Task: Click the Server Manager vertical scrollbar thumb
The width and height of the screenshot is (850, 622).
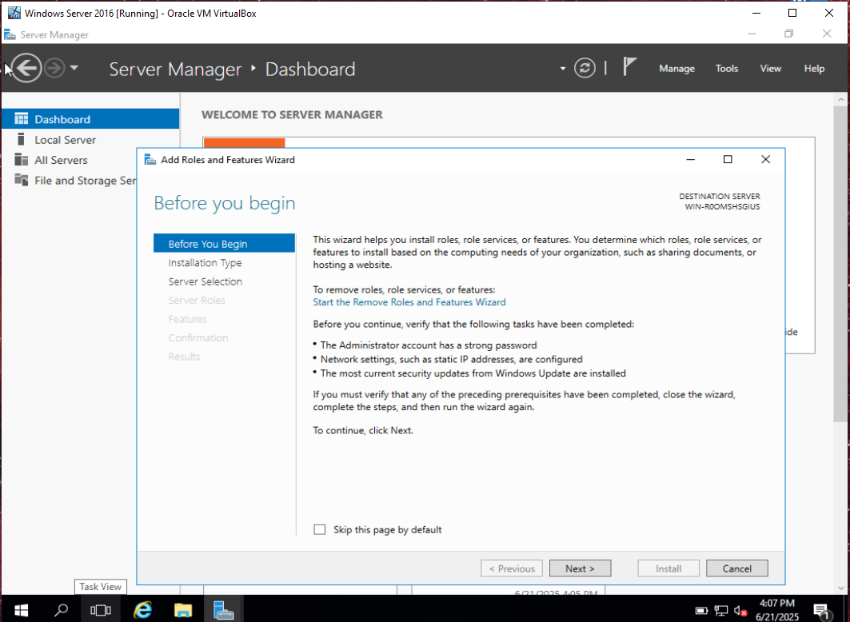Action: [841, 265]
